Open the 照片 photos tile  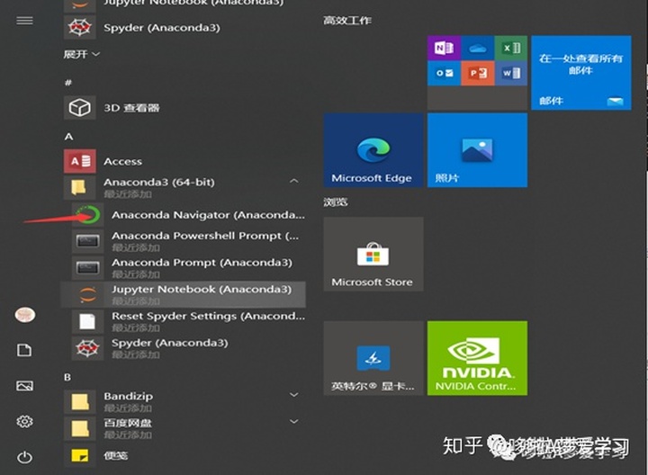point(477,150)
